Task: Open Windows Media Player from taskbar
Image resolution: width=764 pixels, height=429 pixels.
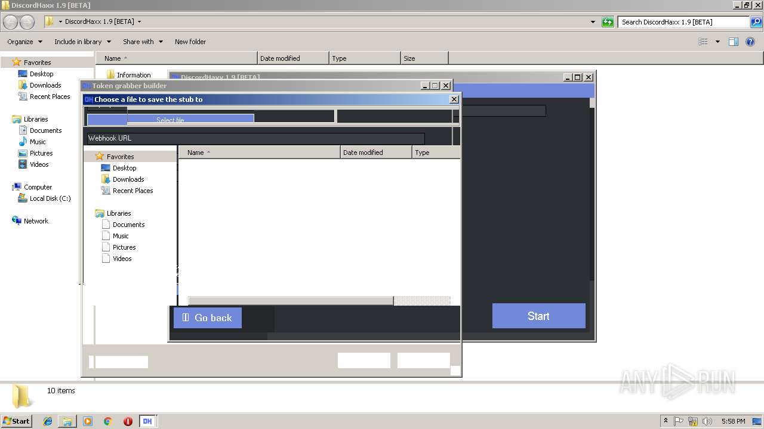Action: click(x=88, y=421)
